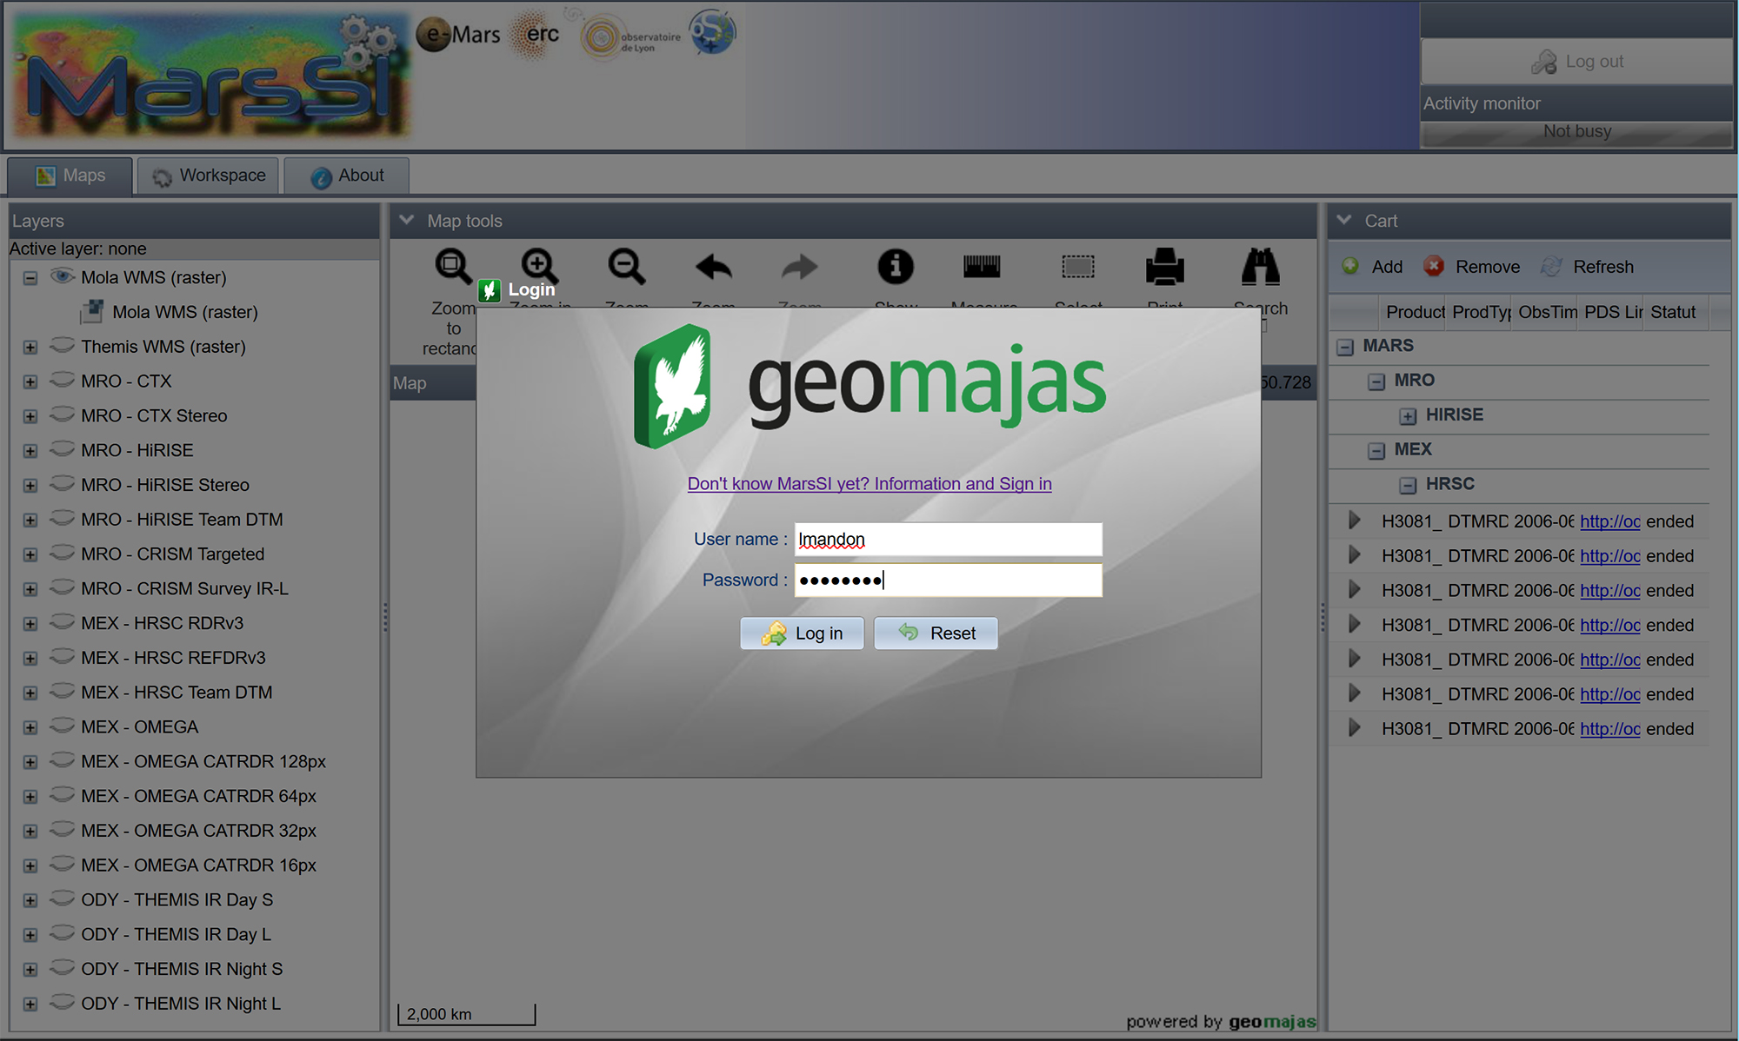1739x1041 pixels.
Task: Click the Mola WMS sublayer icon
Action: [x=92, y=311]
